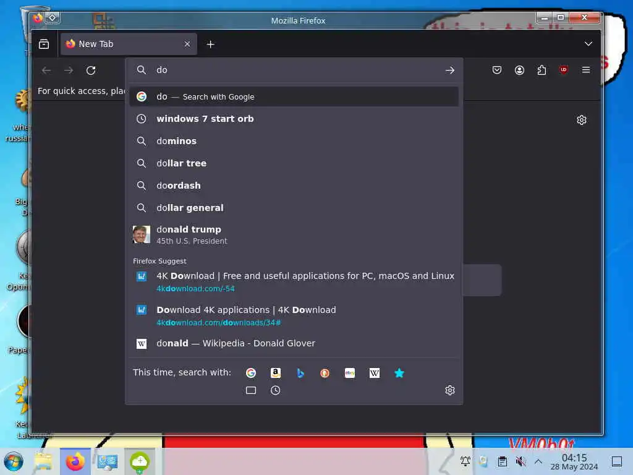Click Firefox taskbar button
This screenshot has height=475, width=633.
(x=75, y=461)
